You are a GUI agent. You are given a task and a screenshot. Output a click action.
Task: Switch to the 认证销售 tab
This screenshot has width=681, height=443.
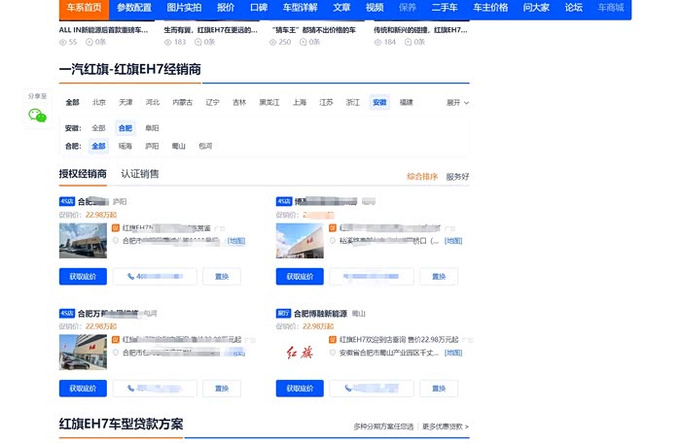(x=139, y=174)
